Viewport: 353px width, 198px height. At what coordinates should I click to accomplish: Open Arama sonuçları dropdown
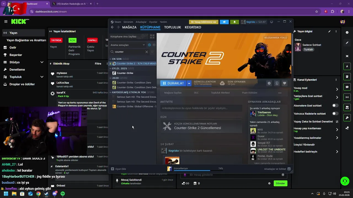127,45
